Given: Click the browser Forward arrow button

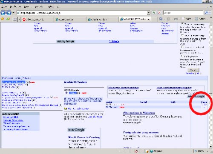Looking at the screenshot, I should [9, 13].
